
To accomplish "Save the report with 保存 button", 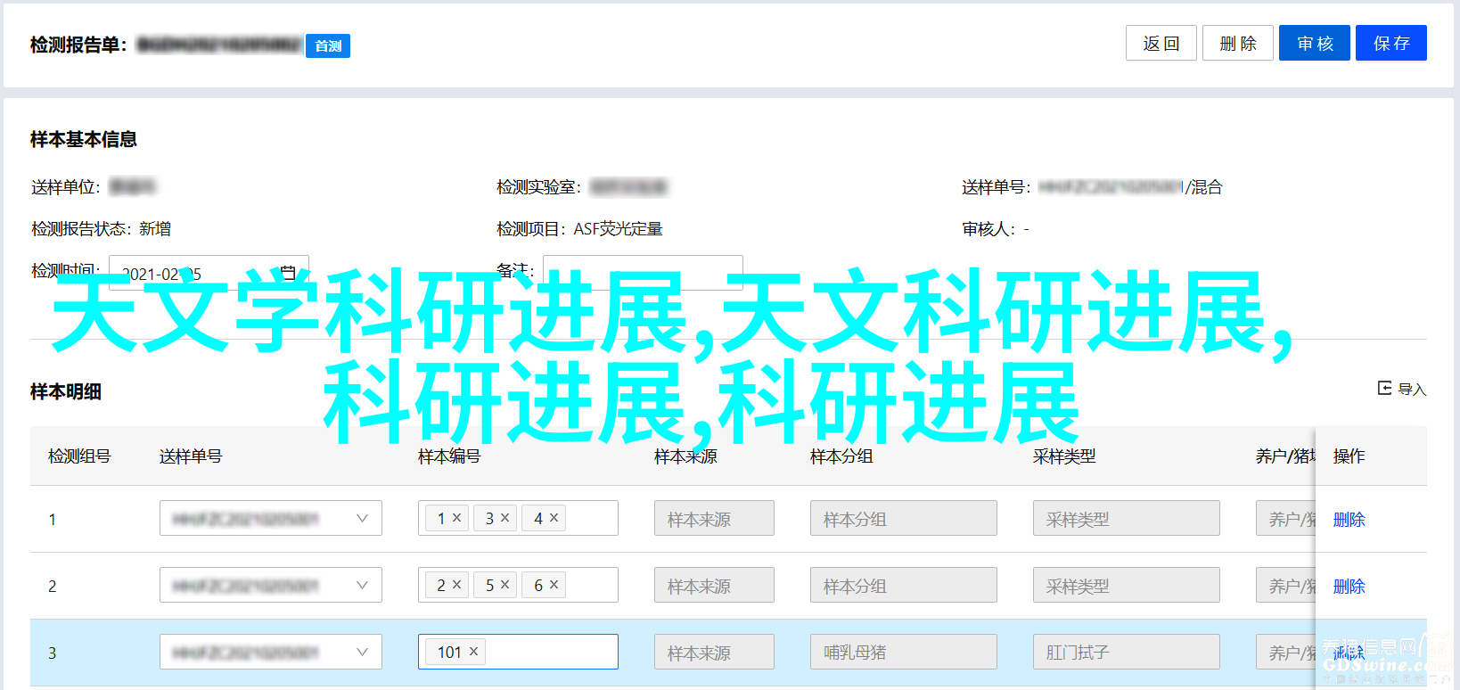I will 1390,43.
